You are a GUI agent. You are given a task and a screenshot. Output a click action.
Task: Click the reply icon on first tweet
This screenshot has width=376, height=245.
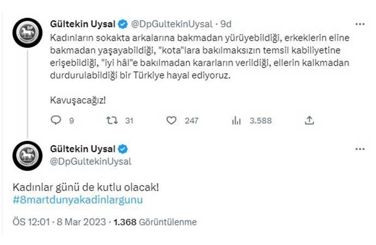[x=56, y=120]
